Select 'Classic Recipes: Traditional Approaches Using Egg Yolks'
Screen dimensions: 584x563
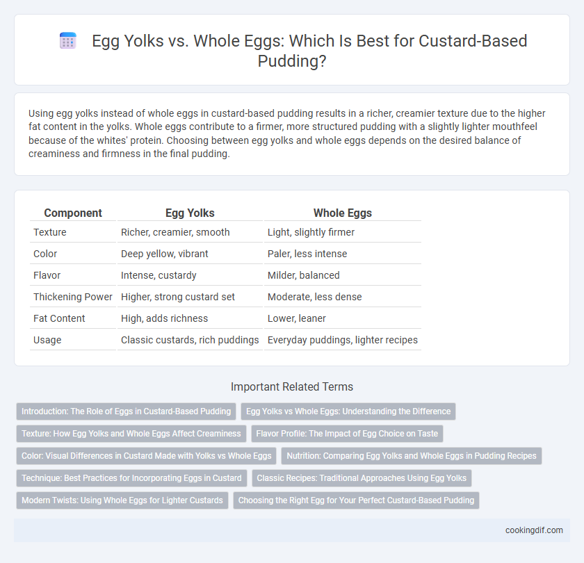[x=362, y=478]
